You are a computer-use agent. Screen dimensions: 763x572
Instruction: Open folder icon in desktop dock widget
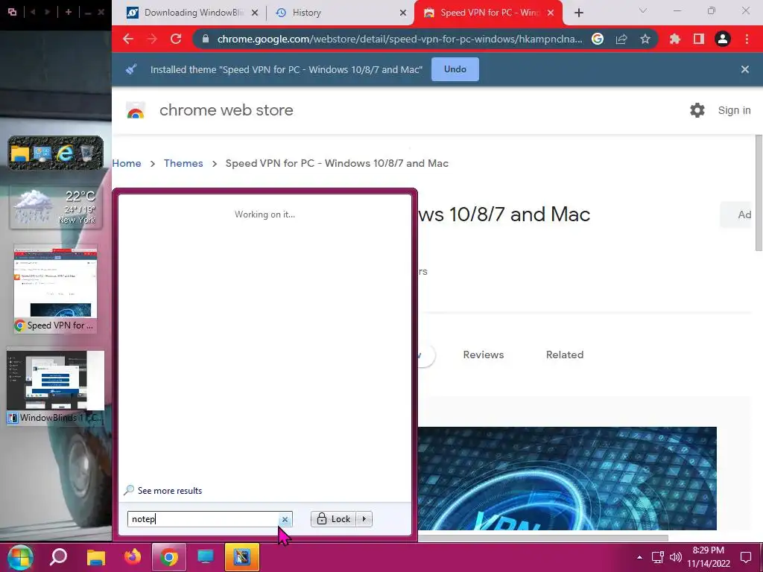click(20, 153)
